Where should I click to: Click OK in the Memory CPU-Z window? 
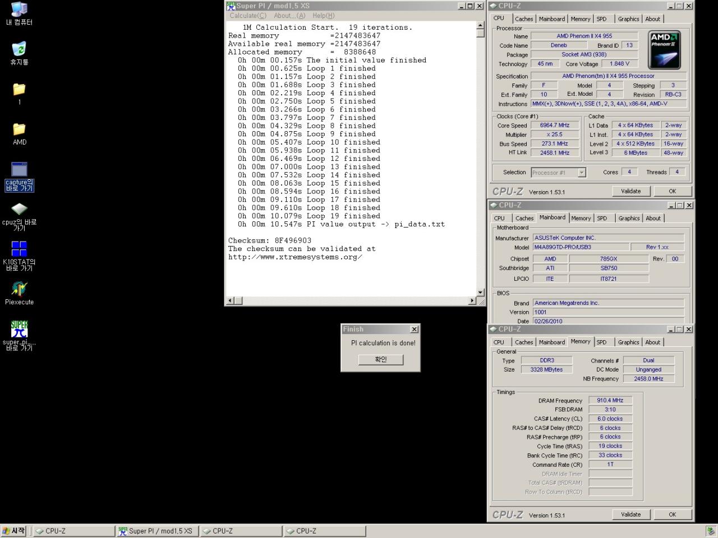[672, 514]
